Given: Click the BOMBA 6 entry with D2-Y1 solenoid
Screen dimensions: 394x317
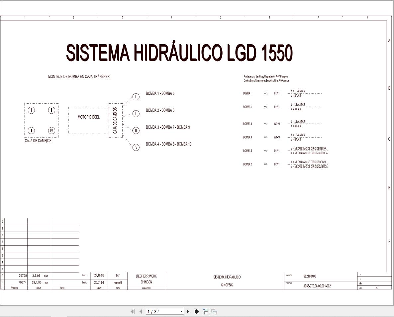Looking at the screenshot, I should pyautogui.click(x=247, y=164).
